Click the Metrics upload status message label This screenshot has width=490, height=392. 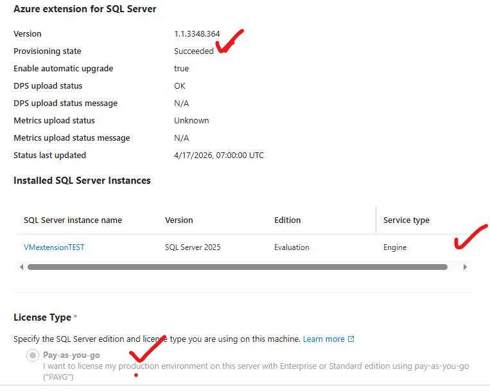coord(72,138)
